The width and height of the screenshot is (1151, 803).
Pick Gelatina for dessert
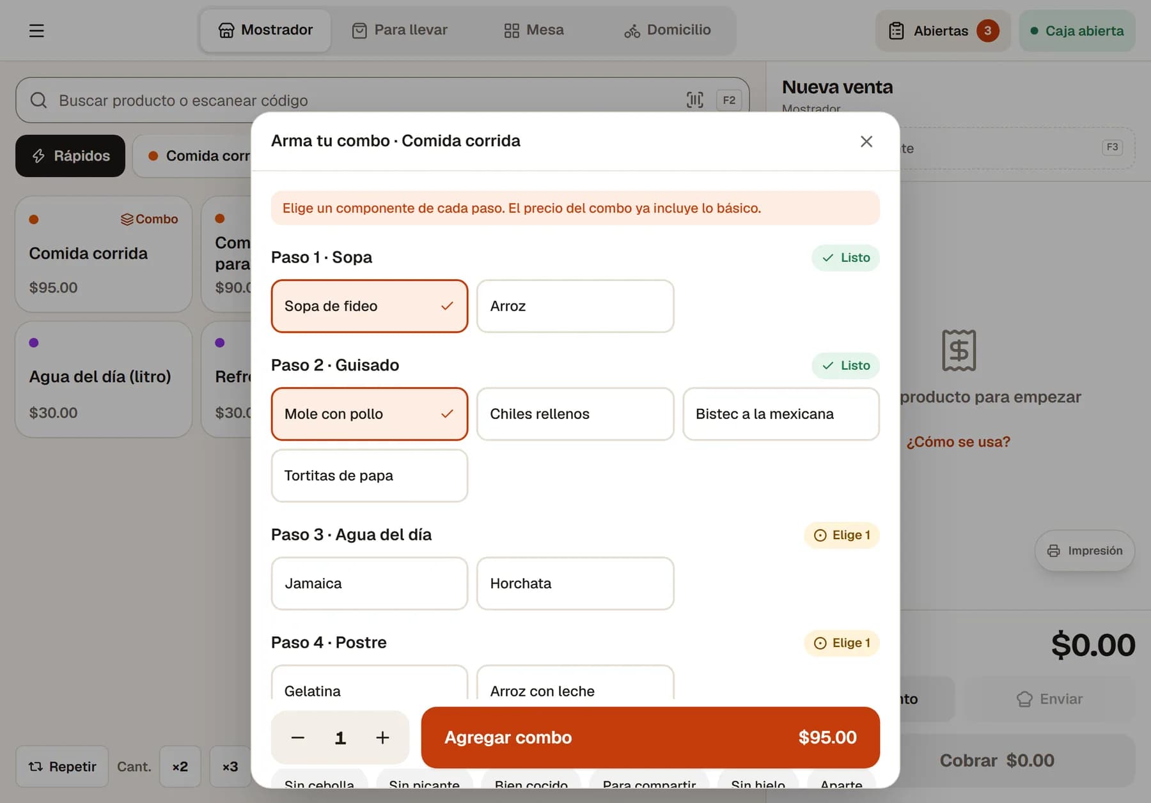click(x=370, y=682)
